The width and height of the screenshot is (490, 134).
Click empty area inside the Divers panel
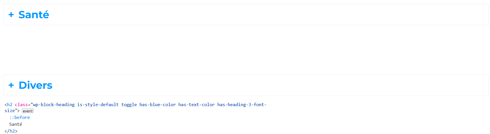click(x=269, y=85)
